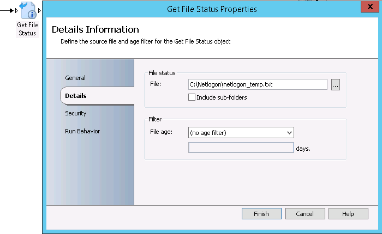
Task: Click into the days input field
Action: coord(241,147)
